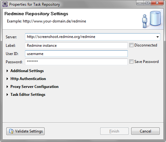The height and width of the screenshot is (142, 166).
Task: Close the dialog with the X button
Action: (157, 3)
